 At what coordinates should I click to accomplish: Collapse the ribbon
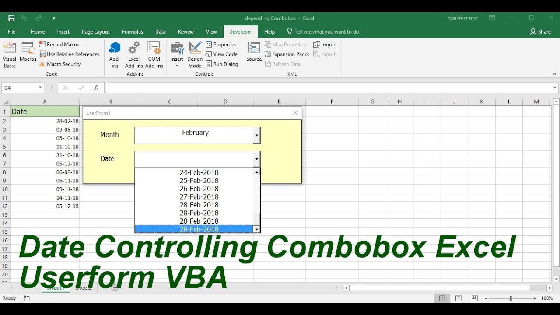555,74
